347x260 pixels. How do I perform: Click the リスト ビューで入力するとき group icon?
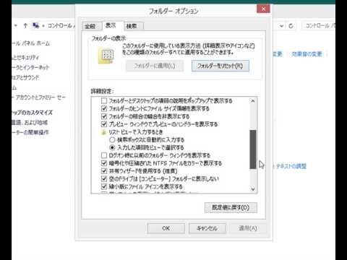[x=103, y=132]
